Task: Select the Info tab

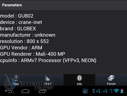Action: [79, 80]
